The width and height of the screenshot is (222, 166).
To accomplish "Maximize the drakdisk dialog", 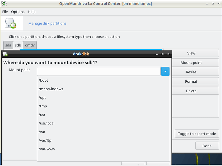I will click(x=163, y=54).
